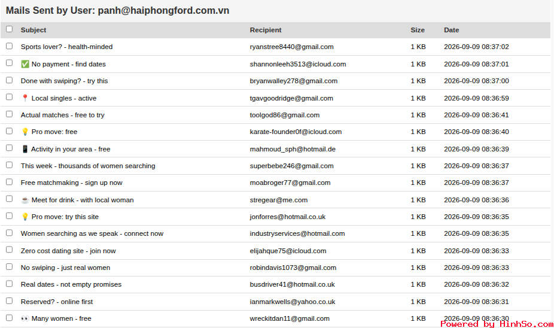Open subject 'Zero cost dating site - join now'
Viewport: 554px width, 328px height.
click(68, 251)
